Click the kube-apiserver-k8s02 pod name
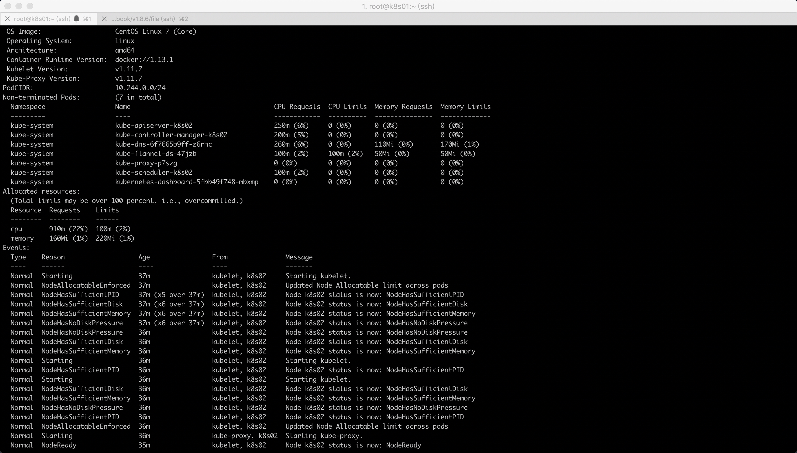 pos(154,125)
